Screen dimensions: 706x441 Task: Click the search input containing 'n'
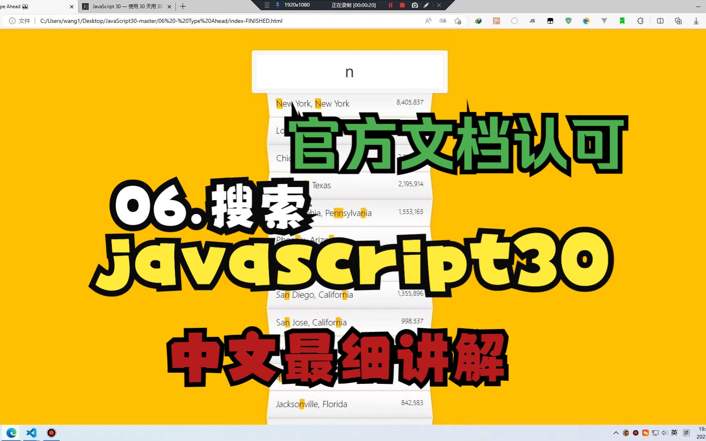[349, 72]
